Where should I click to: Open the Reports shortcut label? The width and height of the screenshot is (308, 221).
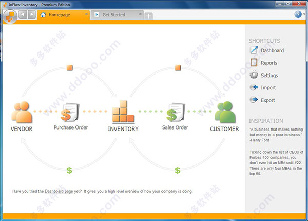coord(269,63)
